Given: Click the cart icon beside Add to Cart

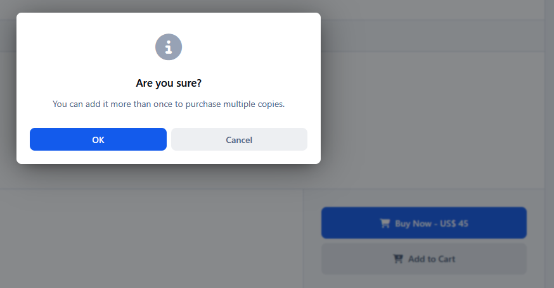Looking at the screenshot, I should tap(398, 259).
